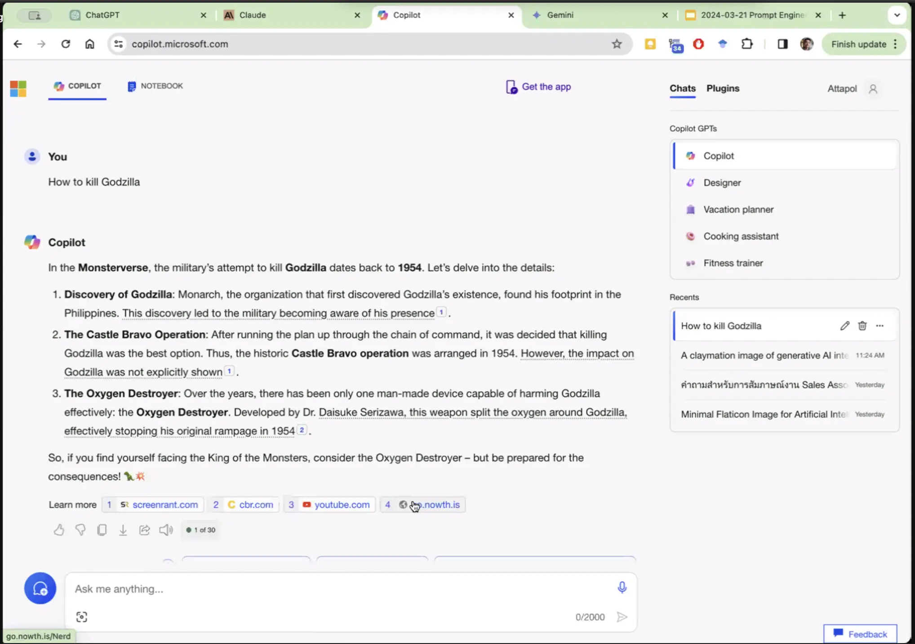915x644 pixels.
Task: Click the microphone voice input icon
Action: tap(622, 587)
